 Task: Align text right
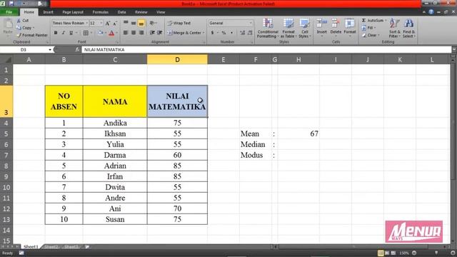click(x=141, y=33)
